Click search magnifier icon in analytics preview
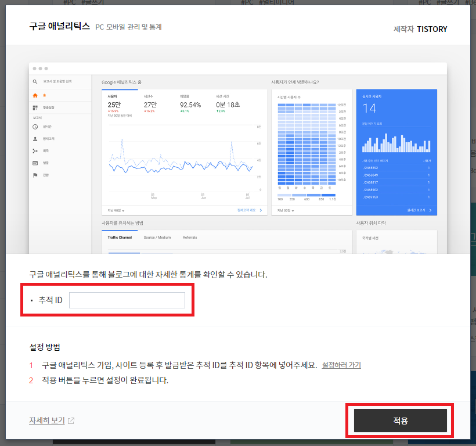 pyautogui.click(x=35, y=82)
